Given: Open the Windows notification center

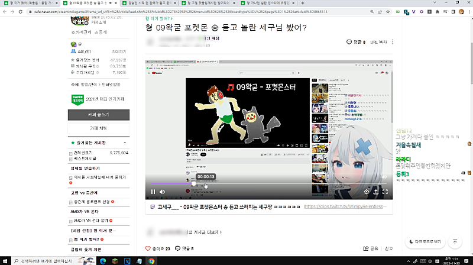Looking at the screenshot, I should 466,261.
